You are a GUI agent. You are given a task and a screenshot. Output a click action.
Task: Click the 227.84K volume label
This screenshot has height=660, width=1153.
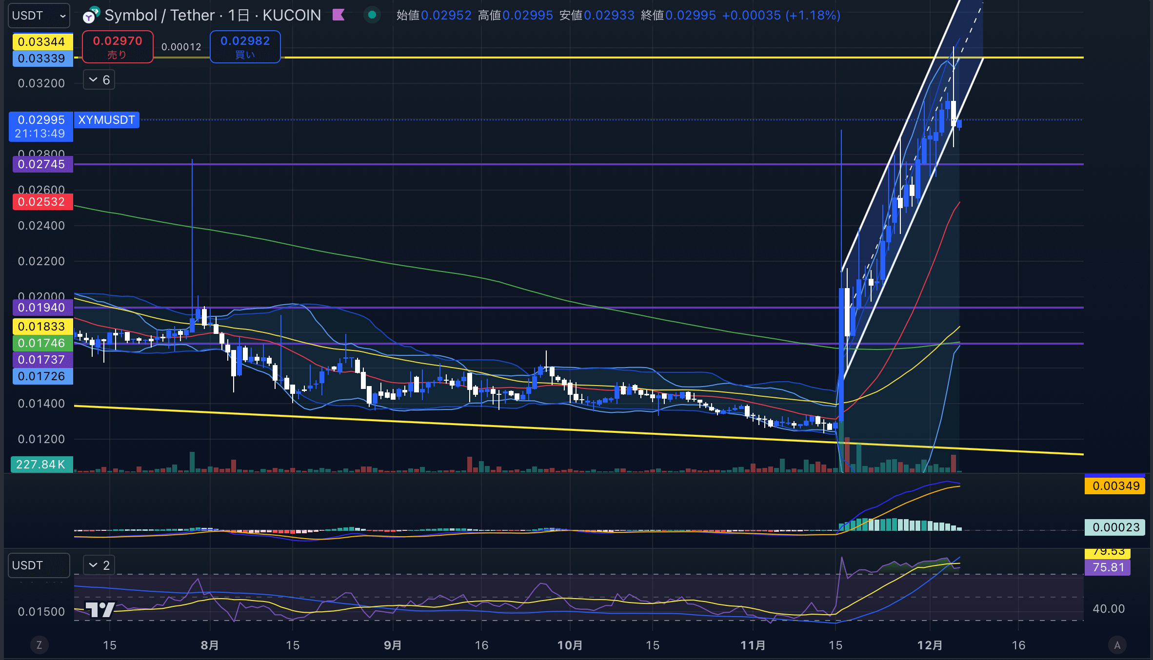tap(41, 465)
